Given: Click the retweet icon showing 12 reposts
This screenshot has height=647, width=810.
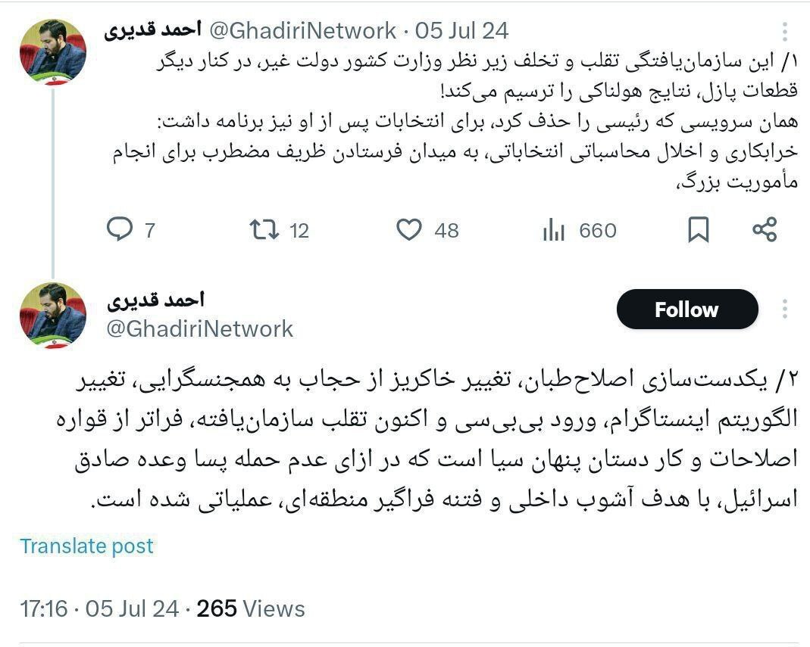Looking at the screenshot, I should (263, 231).
